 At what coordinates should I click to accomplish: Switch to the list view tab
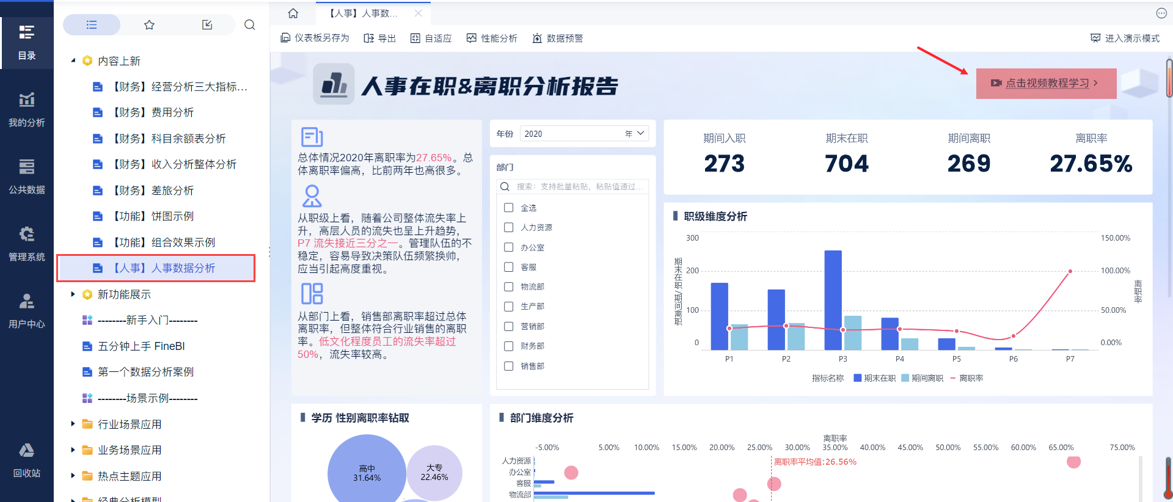coord(92,24)
